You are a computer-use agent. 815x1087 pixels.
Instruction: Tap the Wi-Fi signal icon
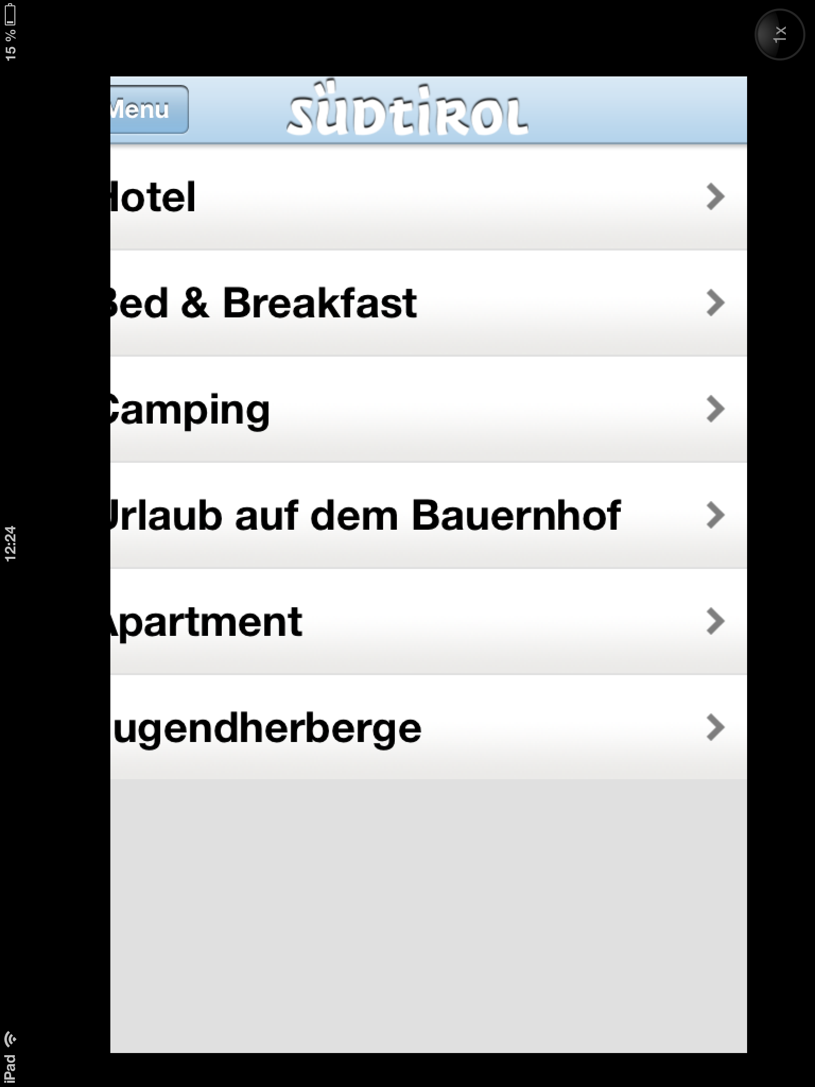pos(10,1039)
